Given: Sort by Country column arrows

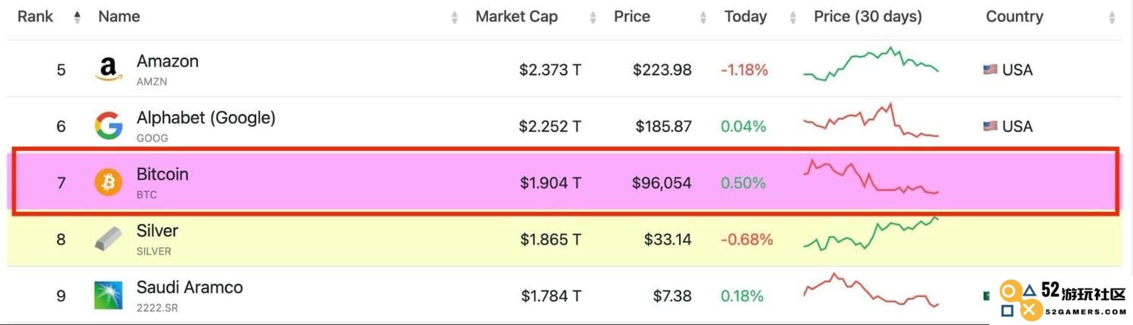Looking at the screenshot, I should [1112, 17].
